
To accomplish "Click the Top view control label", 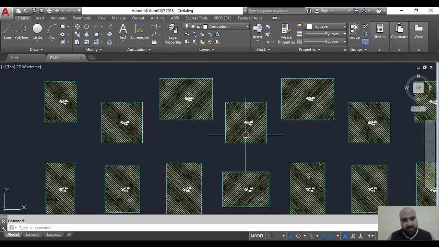I will click(x=10, y=67).
